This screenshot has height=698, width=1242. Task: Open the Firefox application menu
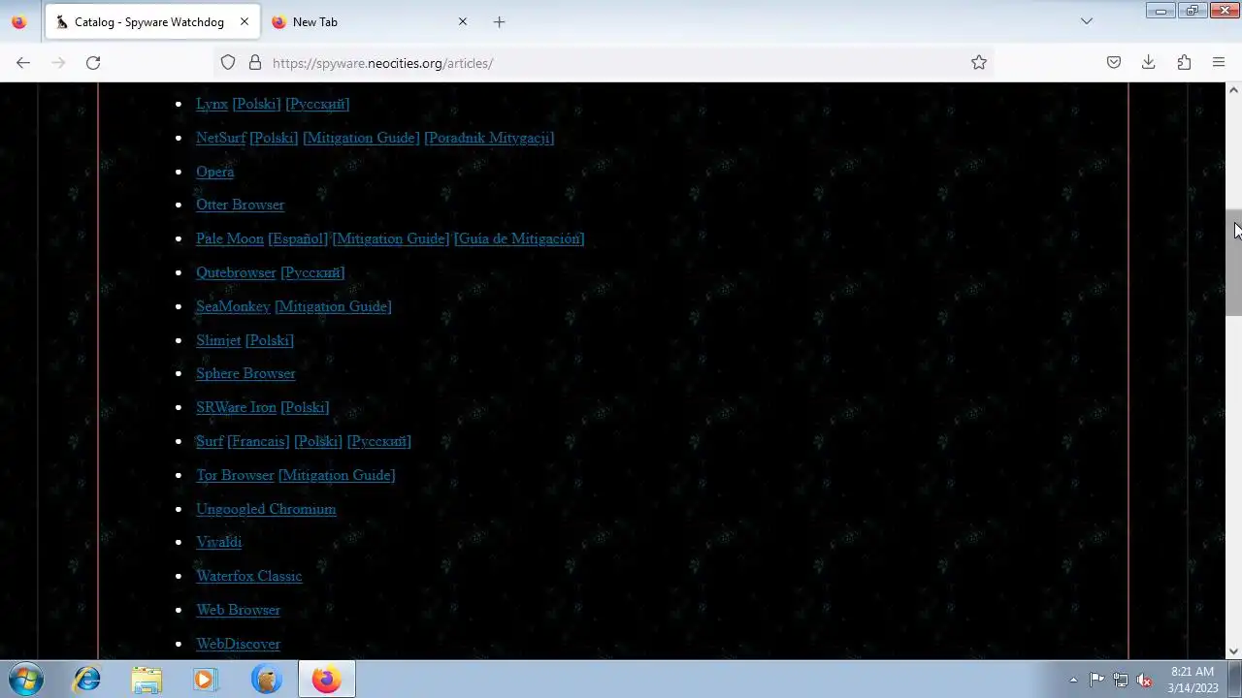point(1219,62)
